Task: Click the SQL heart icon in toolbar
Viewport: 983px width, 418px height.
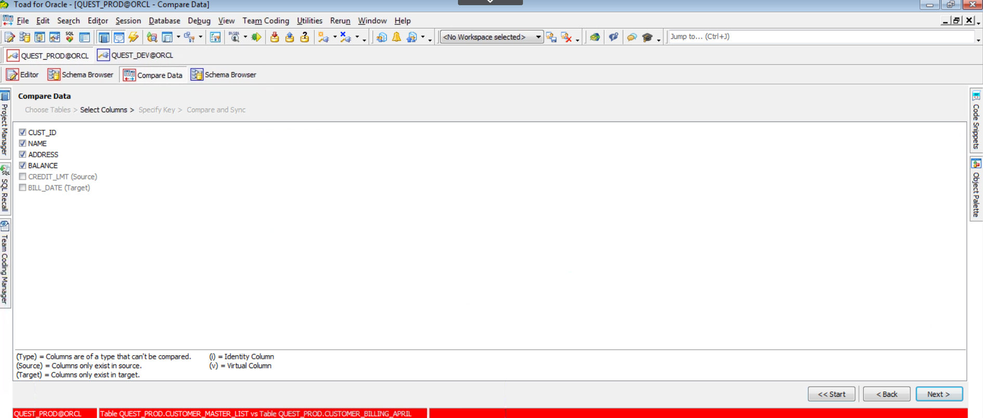Action: pyautogui.click(x=69, y=37)
